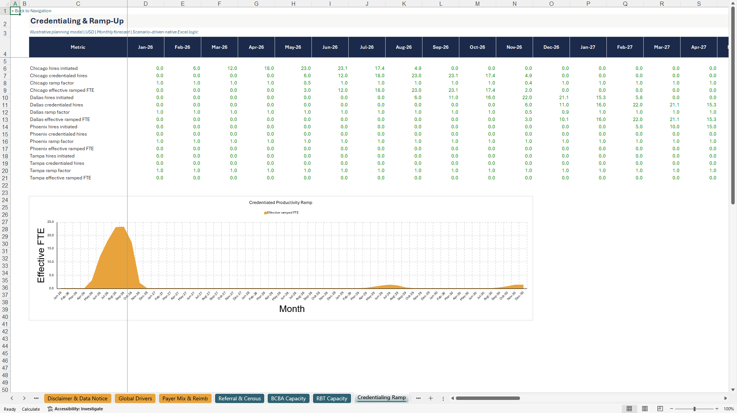Select column K header
The height and width of the screenshot is (413, 737).
404,3
